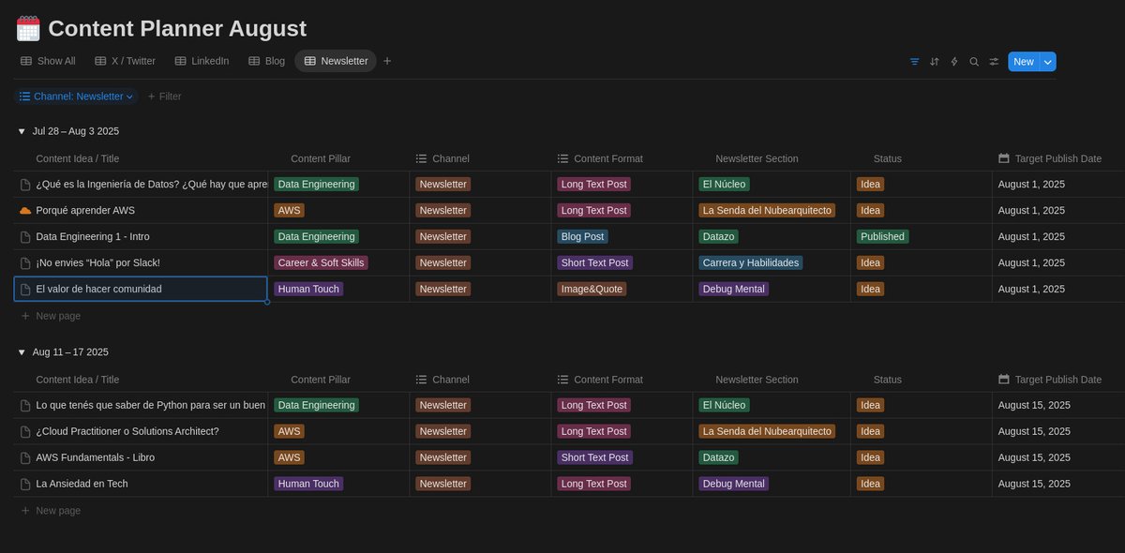Click Human Touch tag of El valor de hacer comunidad
The width and height of the screenshot is (1125, 553).
tap(308, 290)
